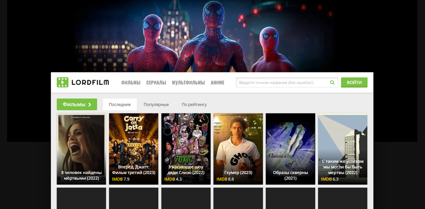This screenshot has height=209, width=425.
Task: Open the Образы скверны (2021) poster
Action: tap(290, 149)
